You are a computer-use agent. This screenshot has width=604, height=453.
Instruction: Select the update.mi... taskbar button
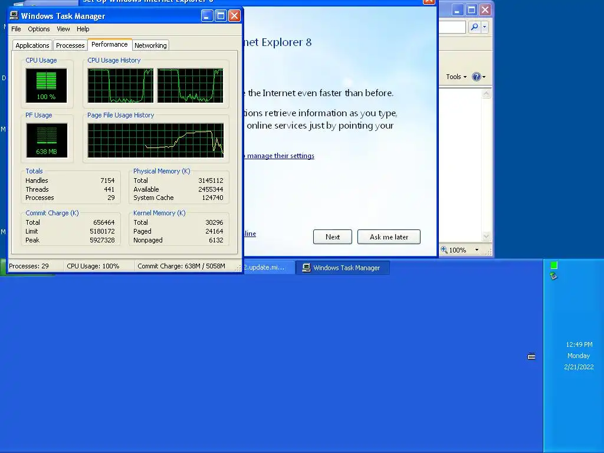269,267
